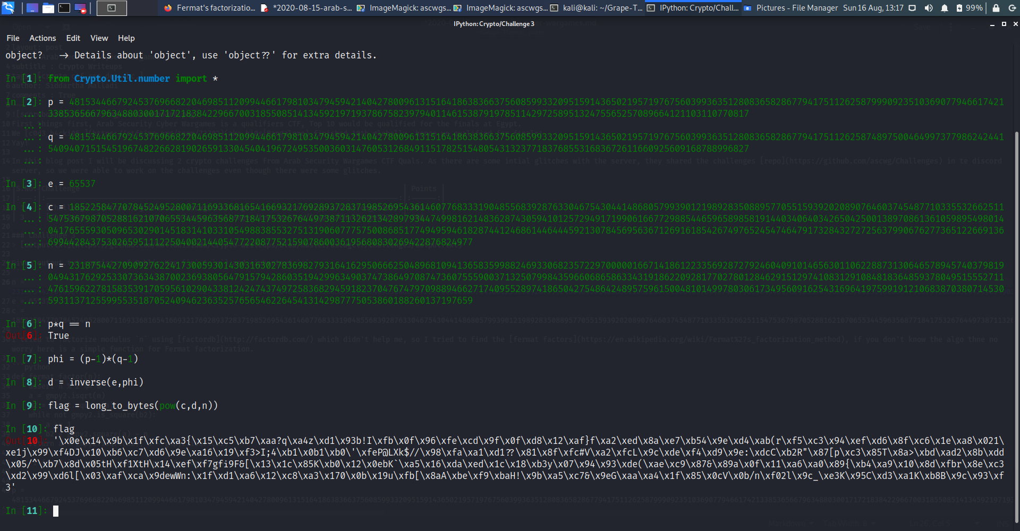Click the Pictures folder icon in taskbar

[747, 8]
